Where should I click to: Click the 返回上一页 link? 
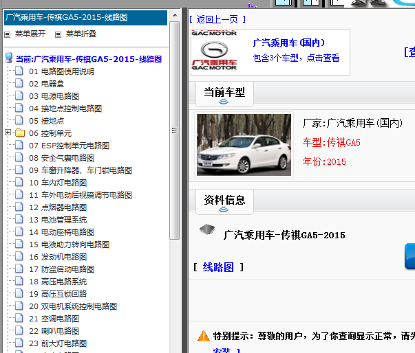[x=217, y=19]
